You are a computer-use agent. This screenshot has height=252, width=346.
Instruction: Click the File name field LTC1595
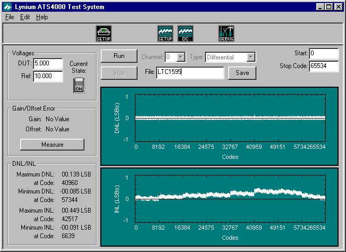tap(190, 72)
